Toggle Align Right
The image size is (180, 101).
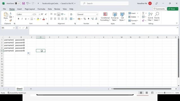pyautogui.click(x=59, y=19)
